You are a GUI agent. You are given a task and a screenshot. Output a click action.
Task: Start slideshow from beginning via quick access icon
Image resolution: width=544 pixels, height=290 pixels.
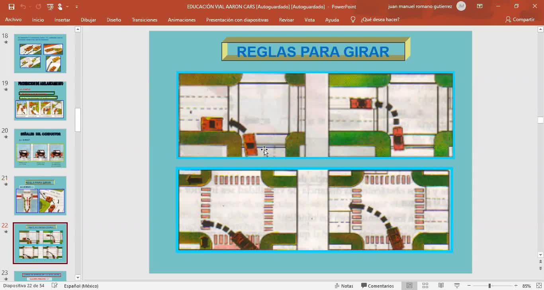[x=50, y=6]
